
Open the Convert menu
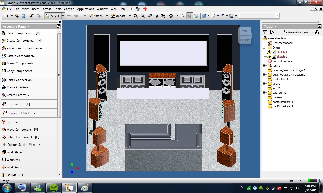point(69,9)
